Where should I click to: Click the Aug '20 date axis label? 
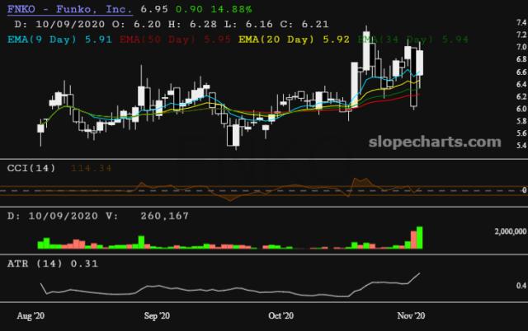tap(31, 316)
